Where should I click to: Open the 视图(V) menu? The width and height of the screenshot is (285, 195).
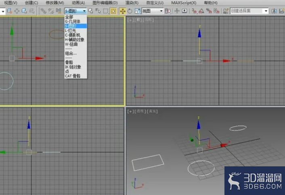(10, 3)
